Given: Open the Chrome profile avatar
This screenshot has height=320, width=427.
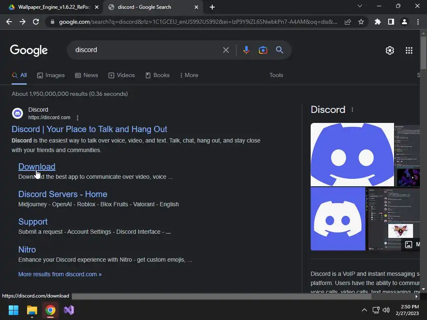Looking at the screenshot, I should (x=404, y=22).
